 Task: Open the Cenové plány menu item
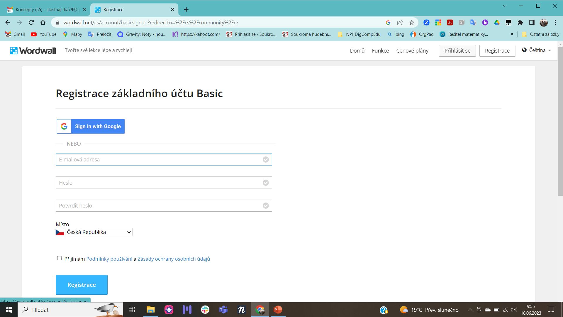(412, 50)
